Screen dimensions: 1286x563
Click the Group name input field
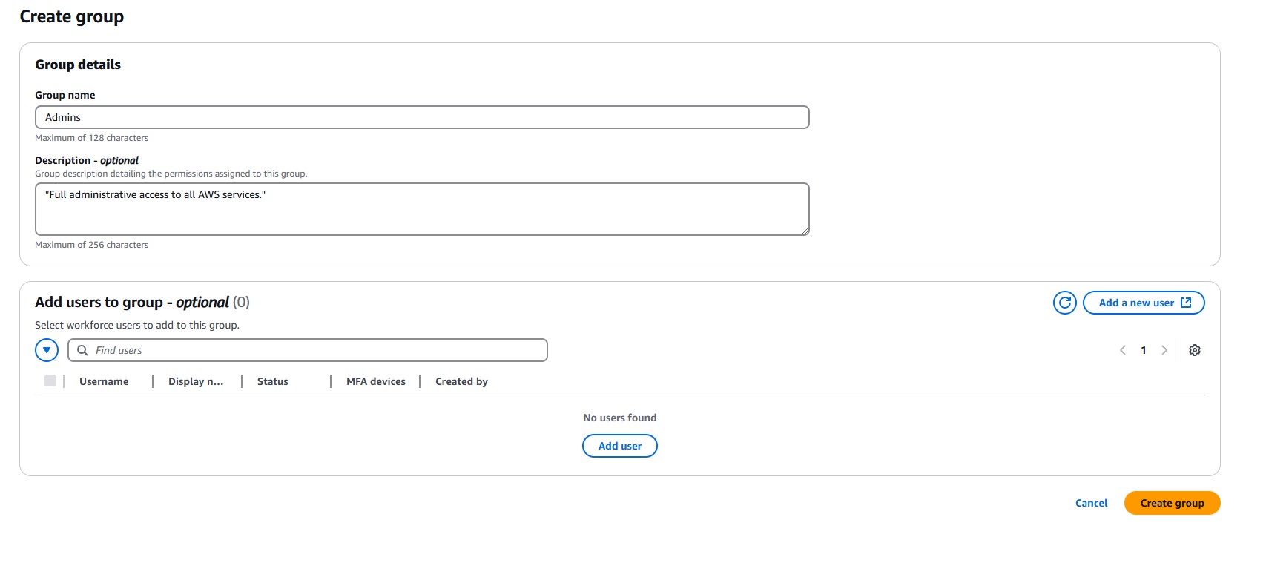421,117
